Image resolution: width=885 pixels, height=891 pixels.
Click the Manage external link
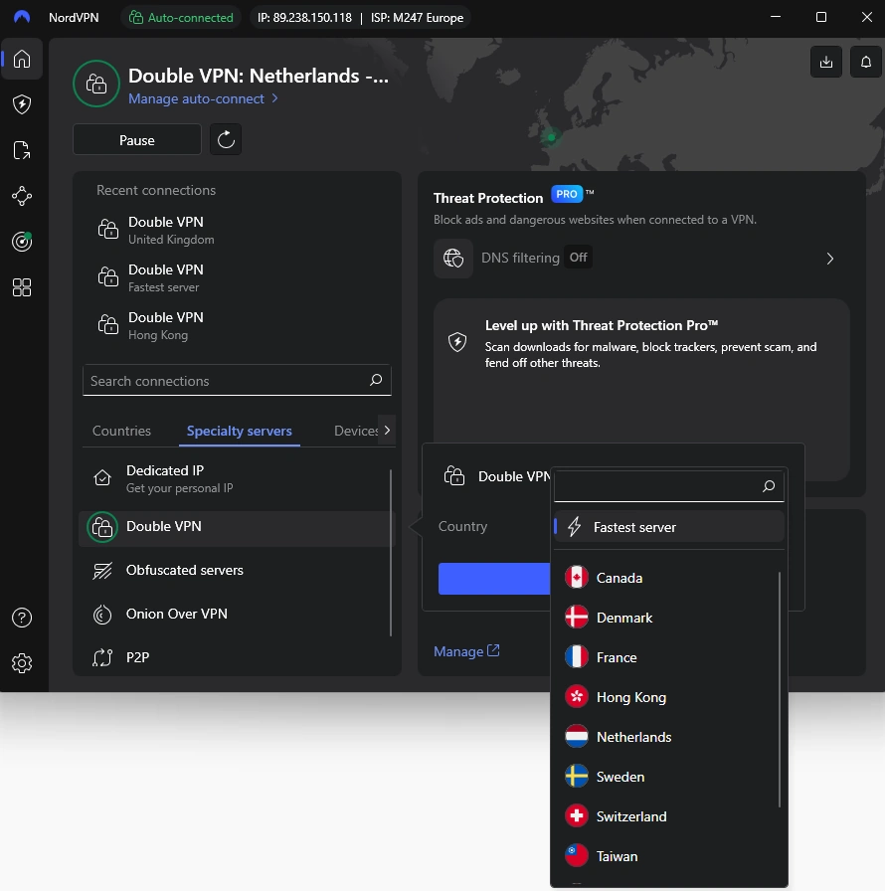[466, 651]
